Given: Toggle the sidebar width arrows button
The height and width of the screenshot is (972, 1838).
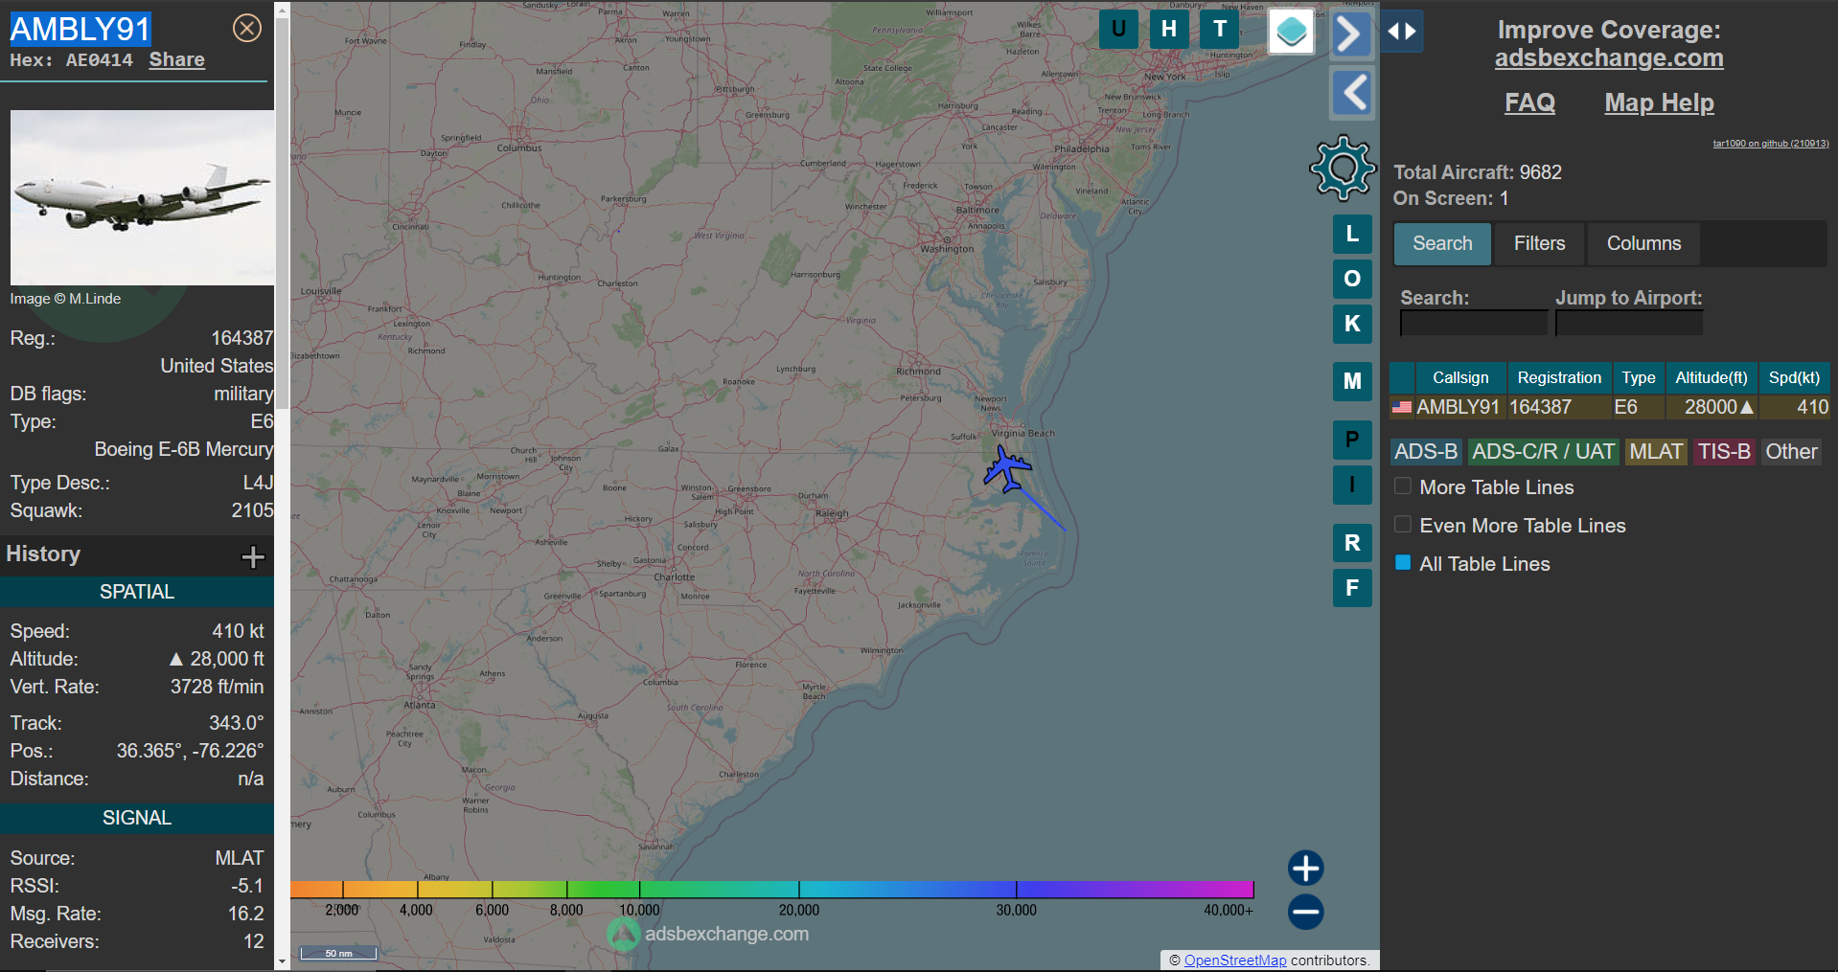Looking at the screenshot, I should tap(1402, 32).
